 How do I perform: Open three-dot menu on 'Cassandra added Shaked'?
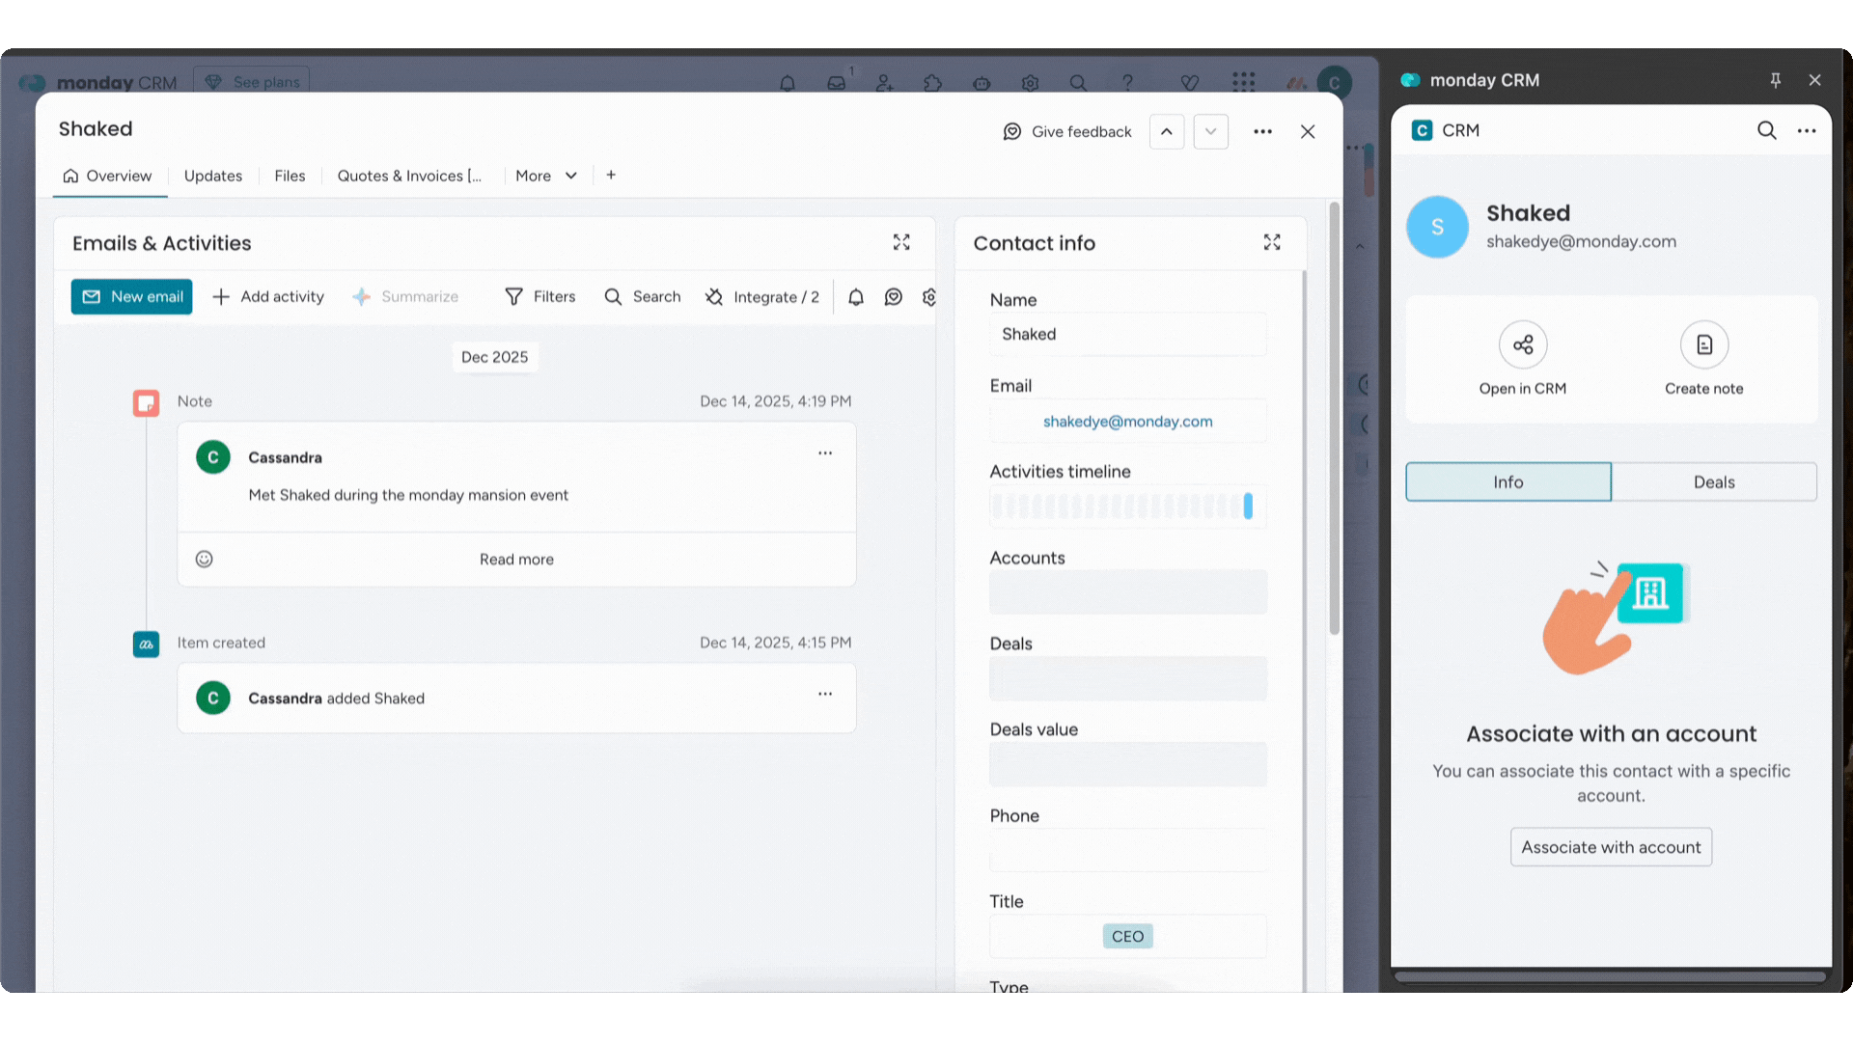825,694
